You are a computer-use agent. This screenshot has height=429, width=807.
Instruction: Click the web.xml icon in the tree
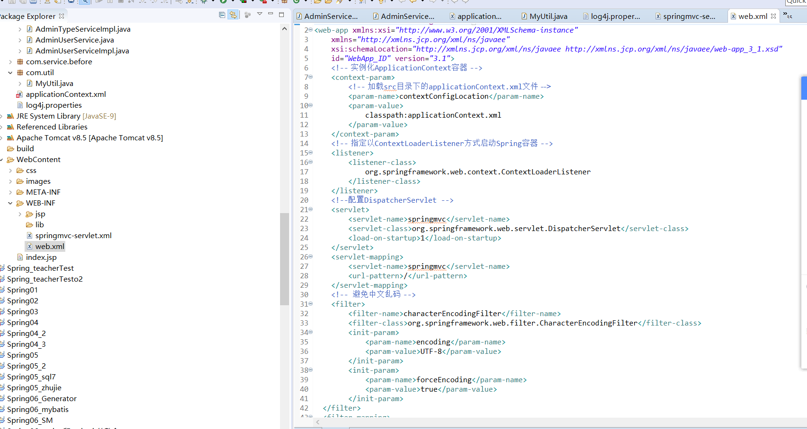point(29,247)
